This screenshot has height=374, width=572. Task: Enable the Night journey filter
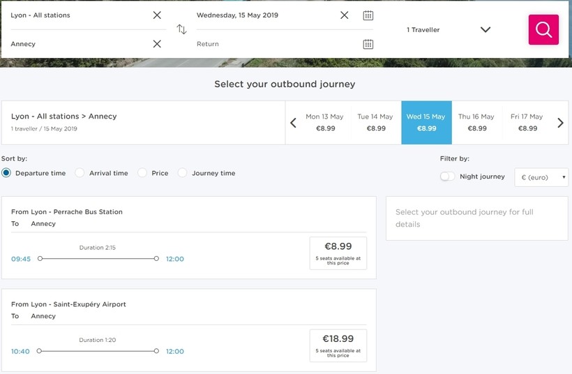447,177
